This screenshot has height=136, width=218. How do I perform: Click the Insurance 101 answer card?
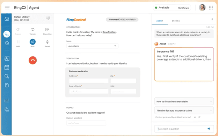click(184, 64)
